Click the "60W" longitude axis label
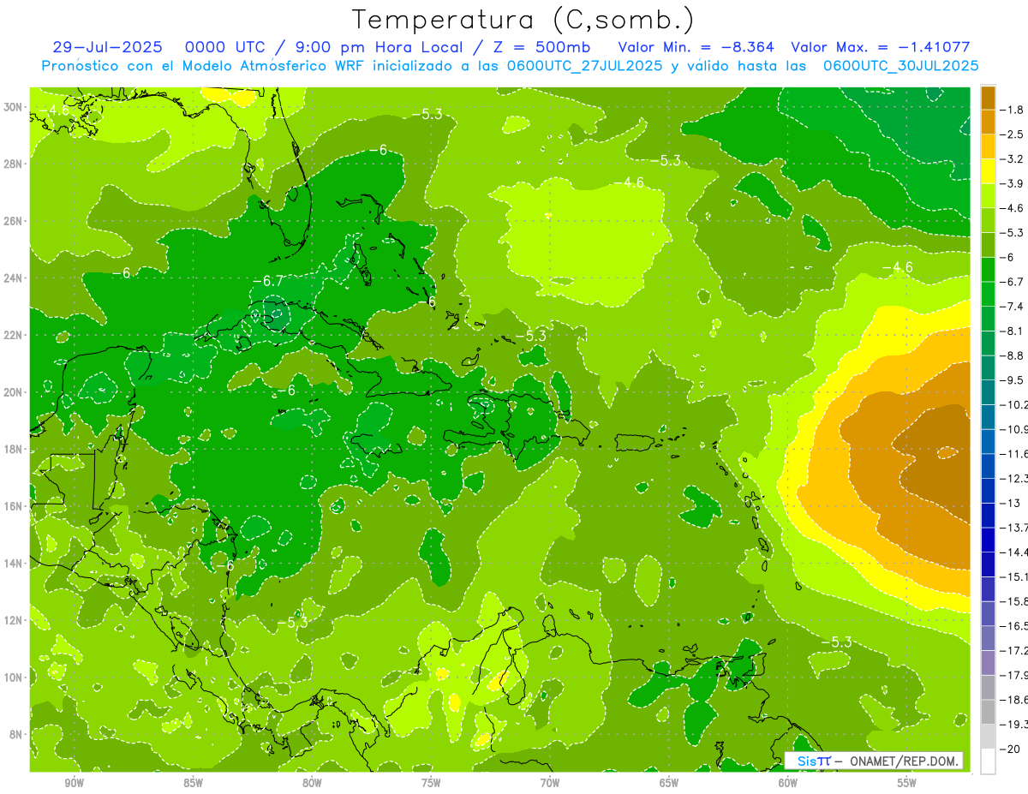Viewport: 1028px width, 794px height. (788, 783)
